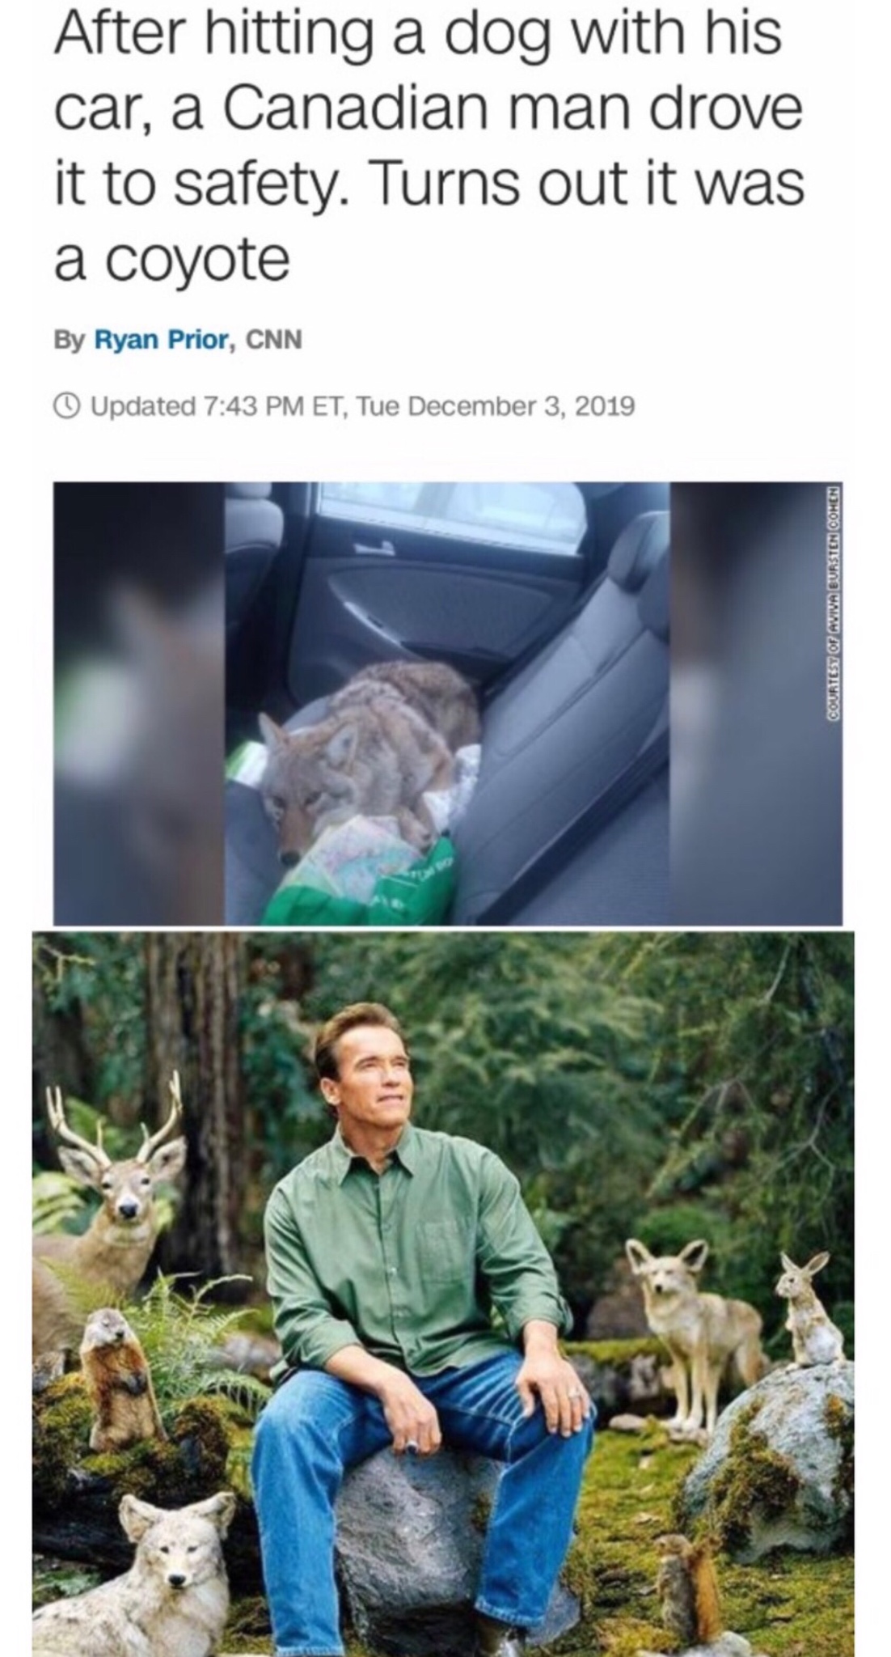This screenshot has width=891, height=1657.
Task: Click the CNN label in the byline
Action: pos(273,340)
